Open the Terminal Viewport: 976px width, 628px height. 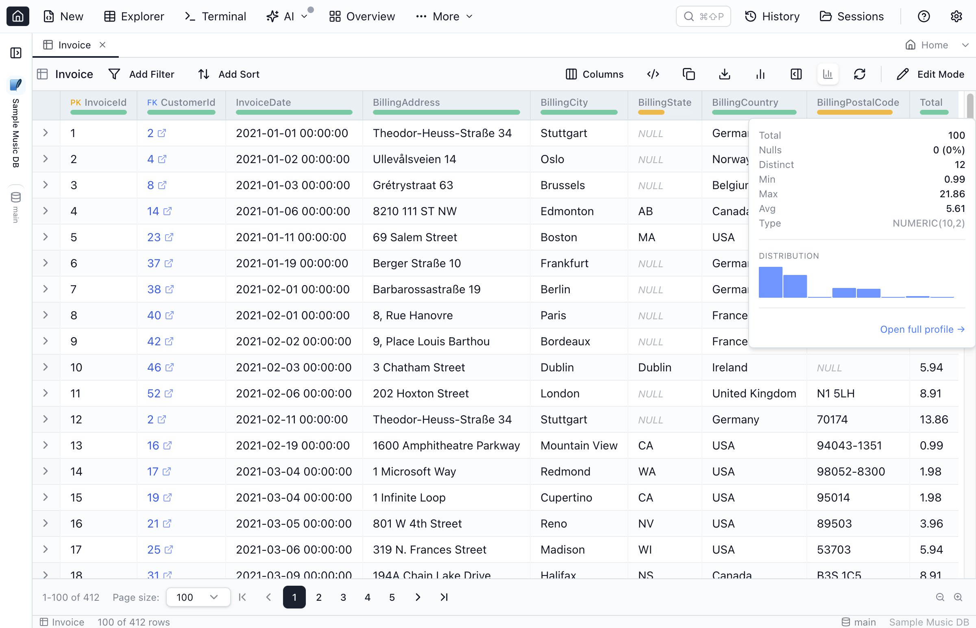215,16
